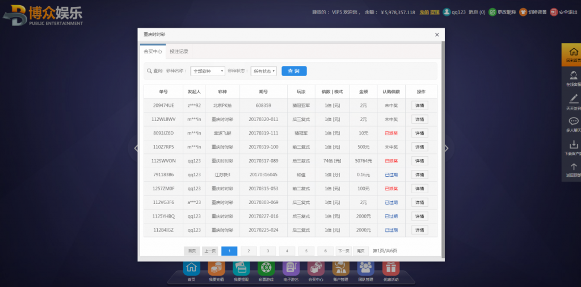
Task: Open 详情 for order 209474UE
Action: (420, 106)
